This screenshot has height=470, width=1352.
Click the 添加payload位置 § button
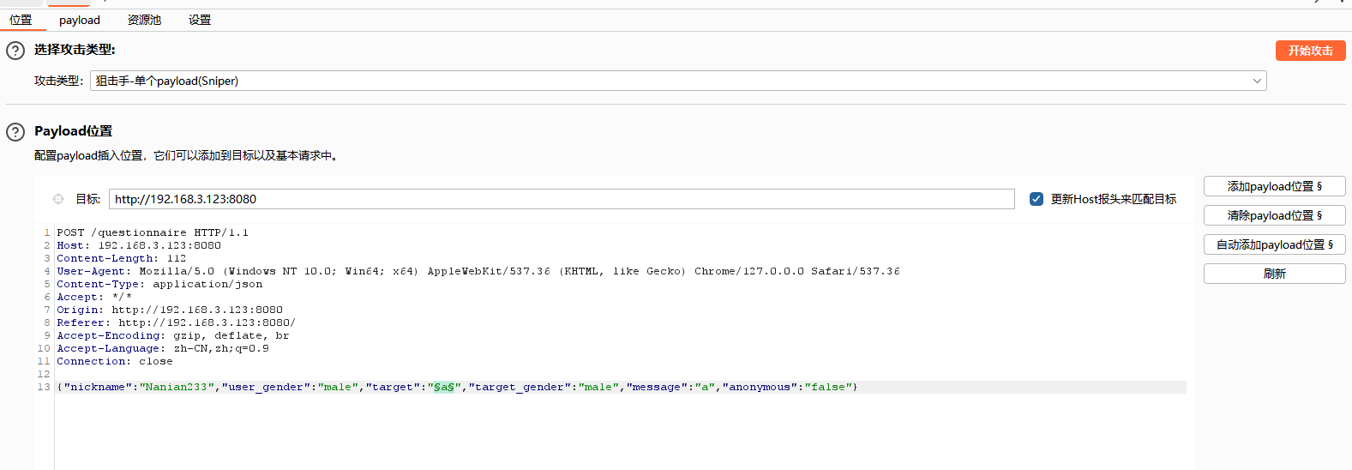1274,186
